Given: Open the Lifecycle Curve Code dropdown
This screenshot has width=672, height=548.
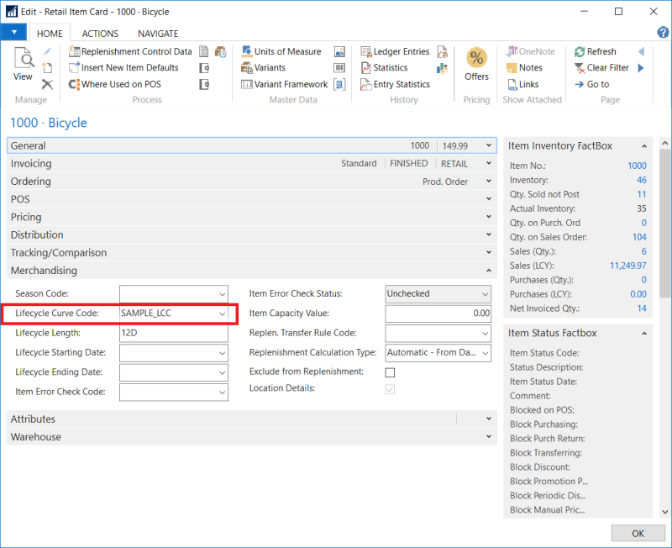Looking at the screenshot, I should point(222,314).
